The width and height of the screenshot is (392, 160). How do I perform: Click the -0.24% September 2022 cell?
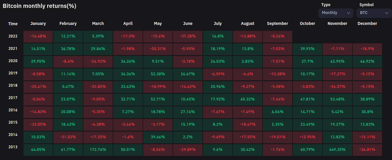point(278,36)
